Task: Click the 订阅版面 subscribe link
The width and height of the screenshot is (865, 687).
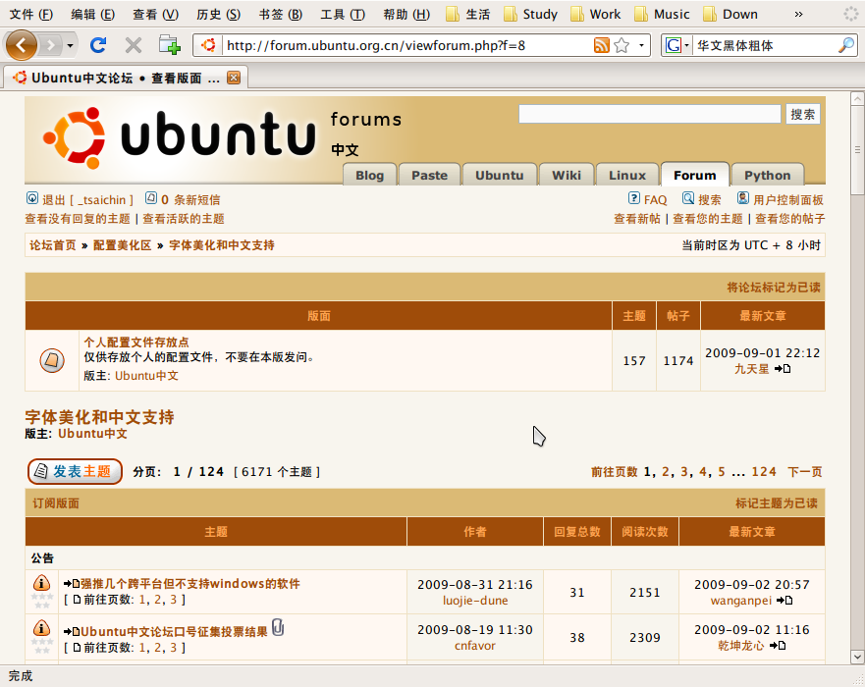Action: click(56, 503)
